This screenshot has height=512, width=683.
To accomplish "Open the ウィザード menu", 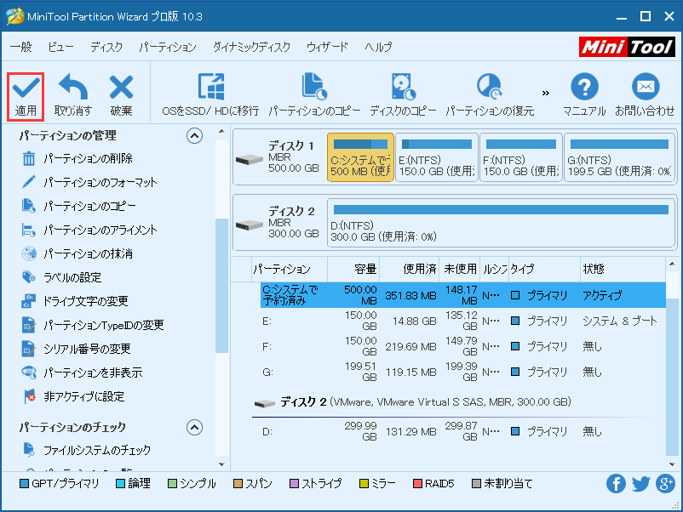I will coord(327,47).
